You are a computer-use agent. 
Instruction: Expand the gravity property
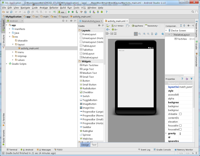click(x=166, y=133)
